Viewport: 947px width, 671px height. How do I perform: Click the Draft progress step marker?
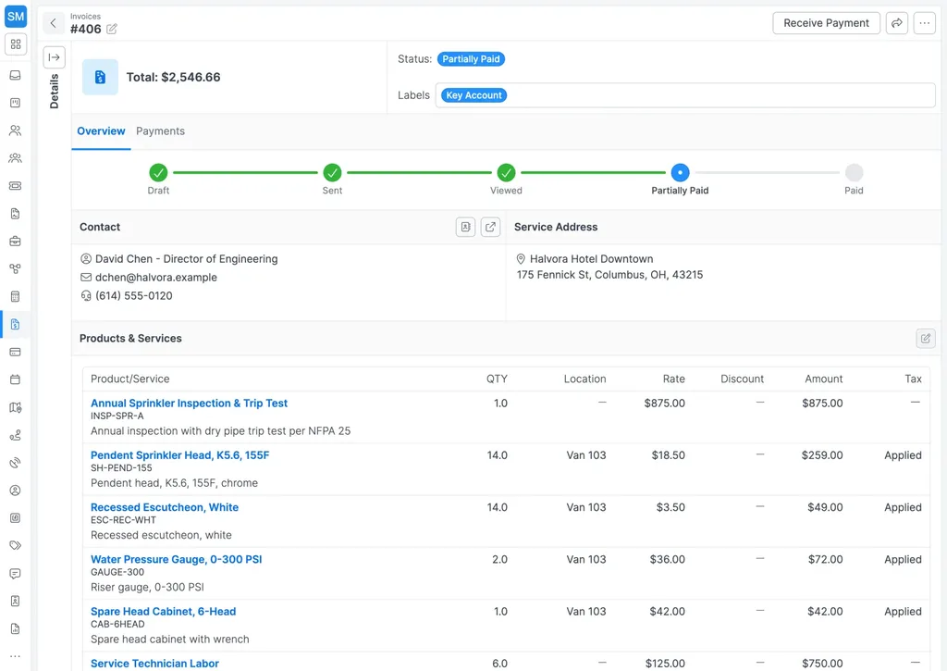158,173
